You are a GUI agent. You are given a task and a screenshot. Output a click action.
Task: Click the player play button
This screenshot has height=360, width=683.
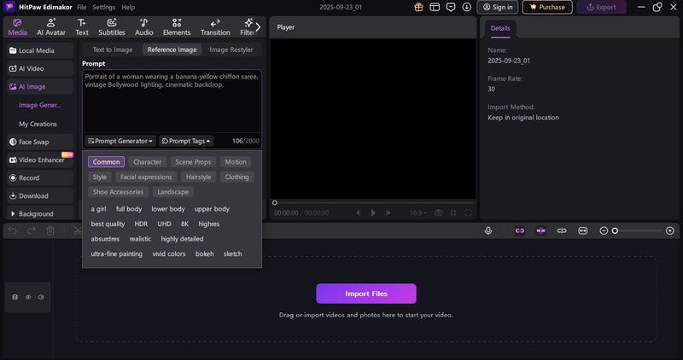373,213
